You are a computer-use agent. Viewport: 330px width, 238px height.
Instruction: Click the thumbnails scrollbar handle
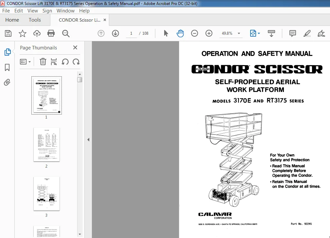(79, 80)
